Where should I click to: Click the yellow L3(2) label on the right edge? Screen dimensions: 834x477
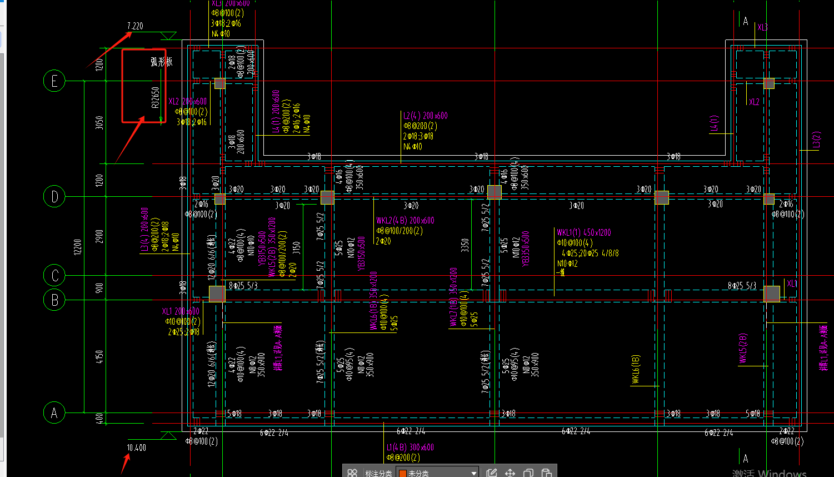(x=816, y=140)
